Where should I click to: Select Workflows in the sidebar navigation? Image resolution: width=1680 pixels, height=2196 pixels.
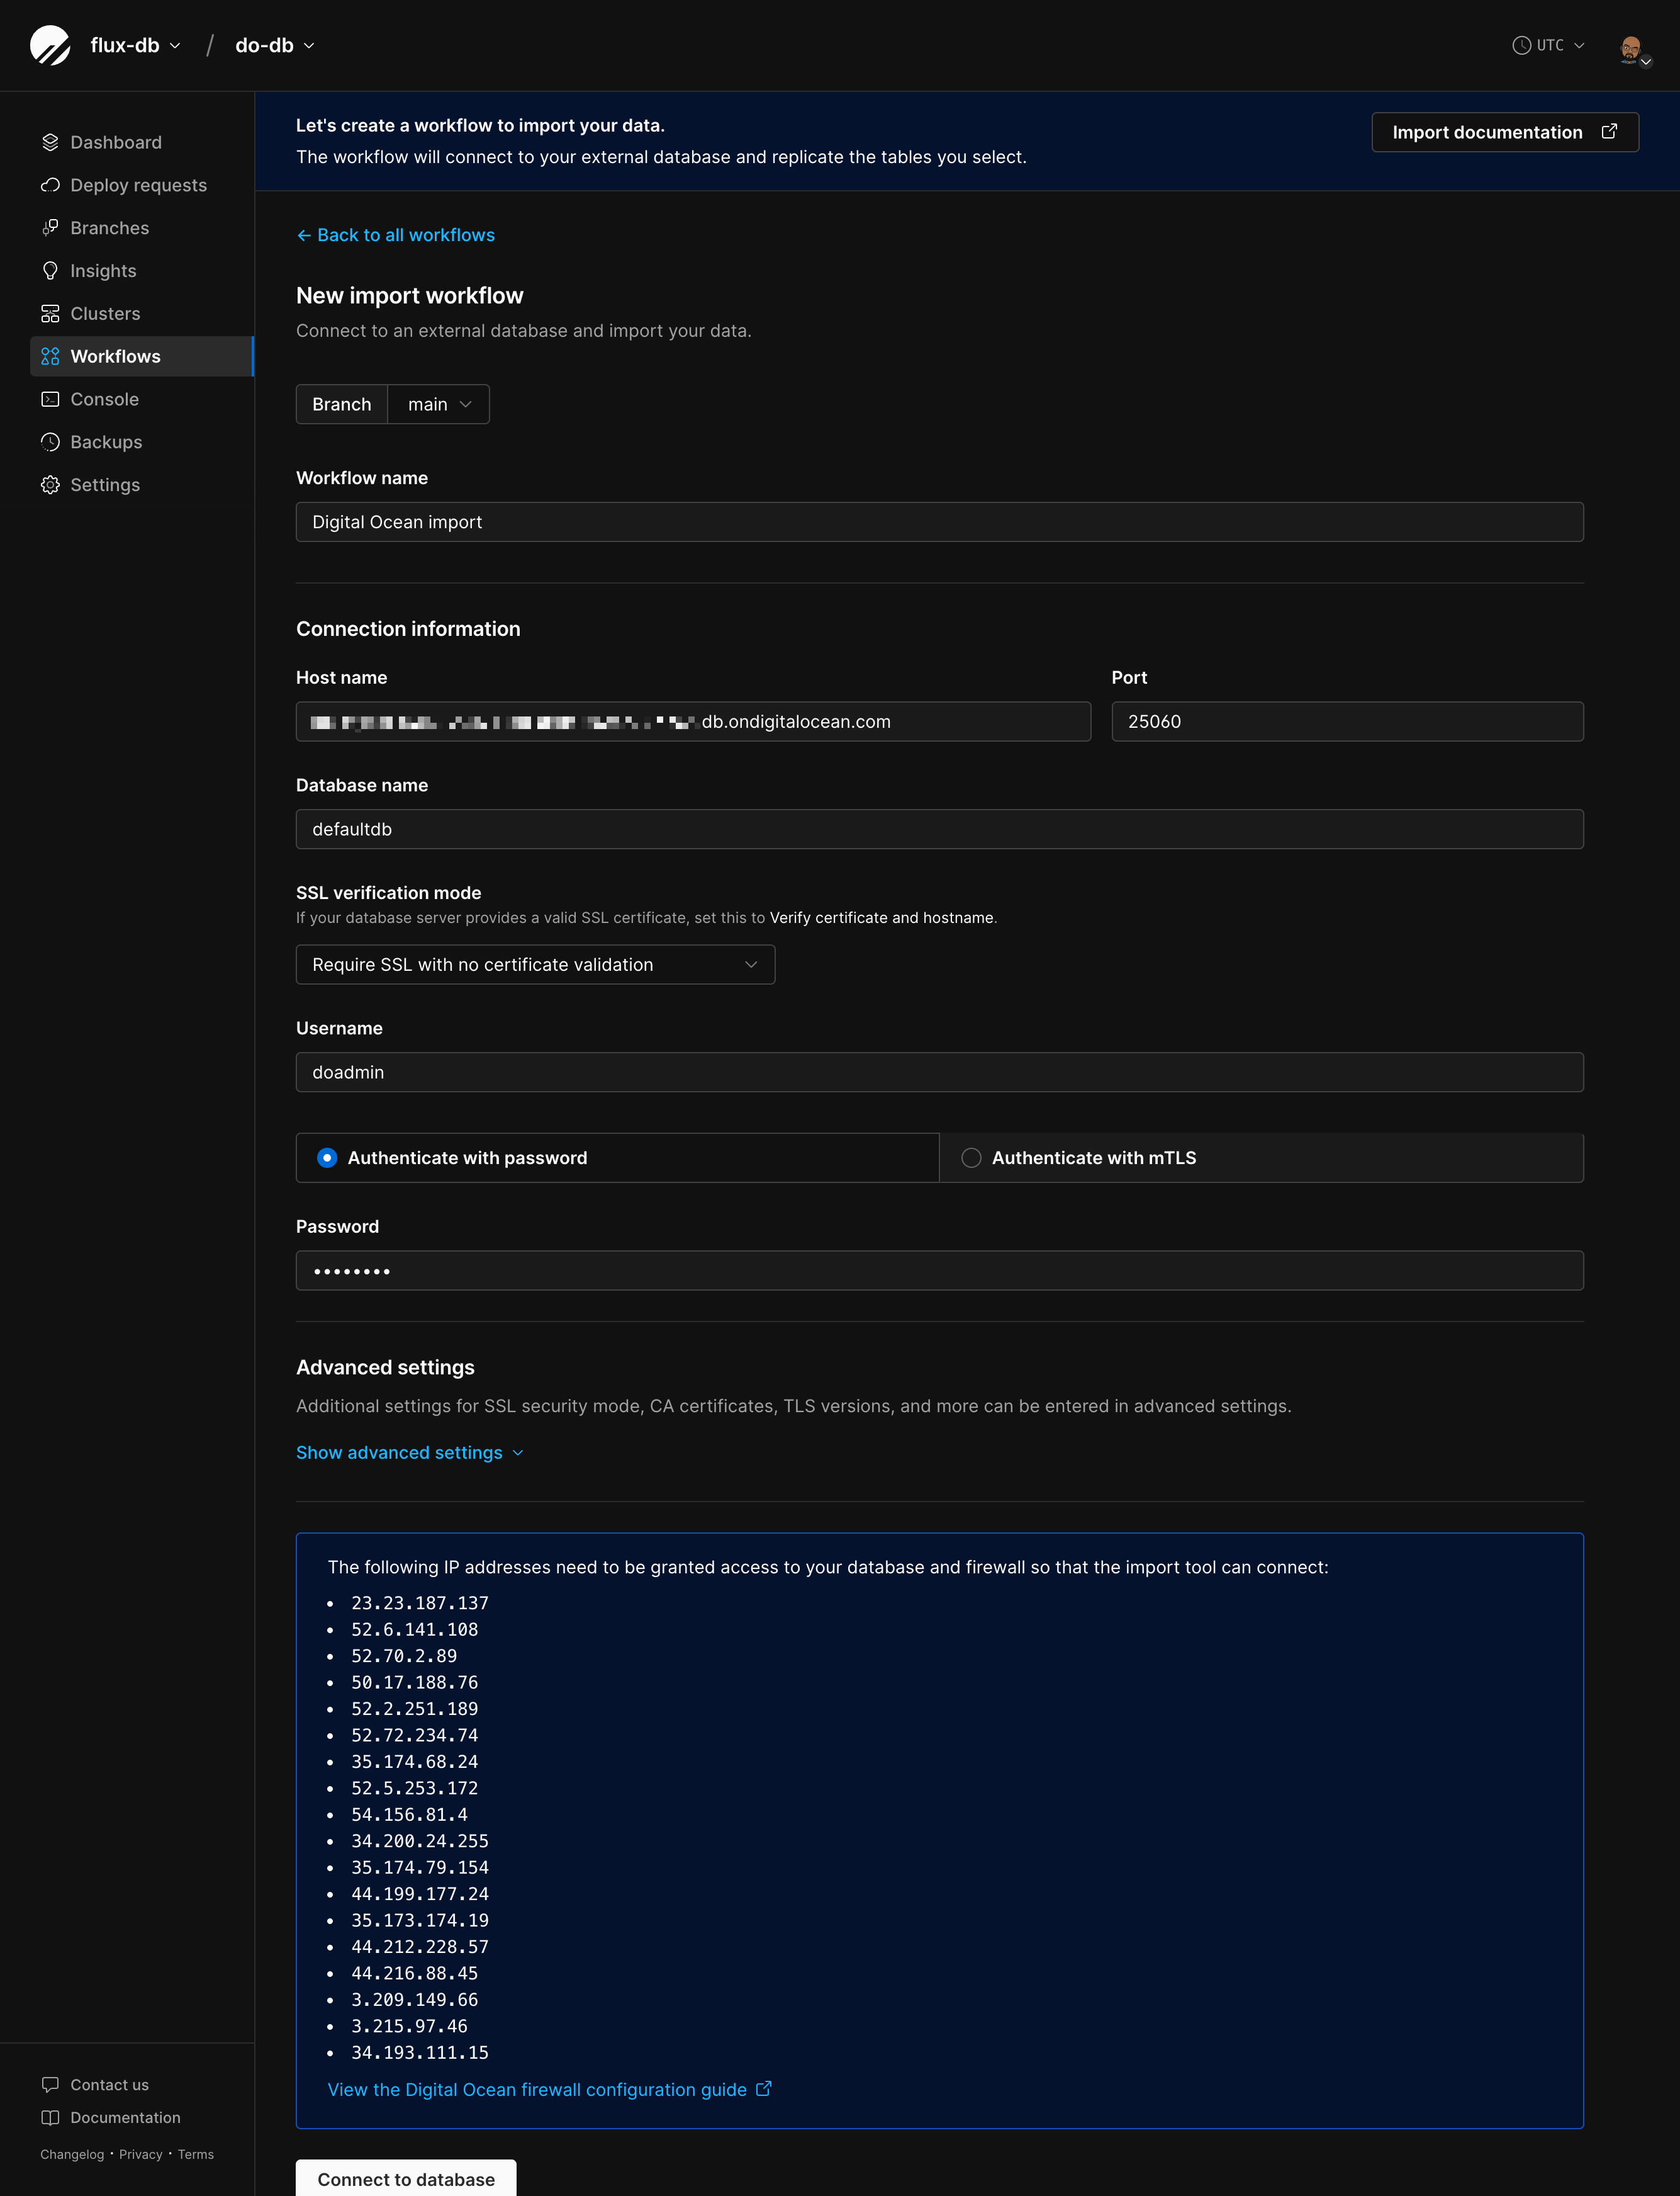click(115, 356)
